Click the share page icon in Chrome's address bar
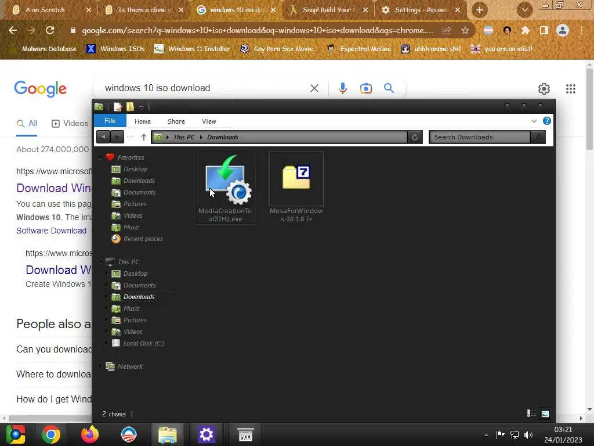The width and height of the screenshot is (594, 446). pyautogui.click(x=447, y=30)
